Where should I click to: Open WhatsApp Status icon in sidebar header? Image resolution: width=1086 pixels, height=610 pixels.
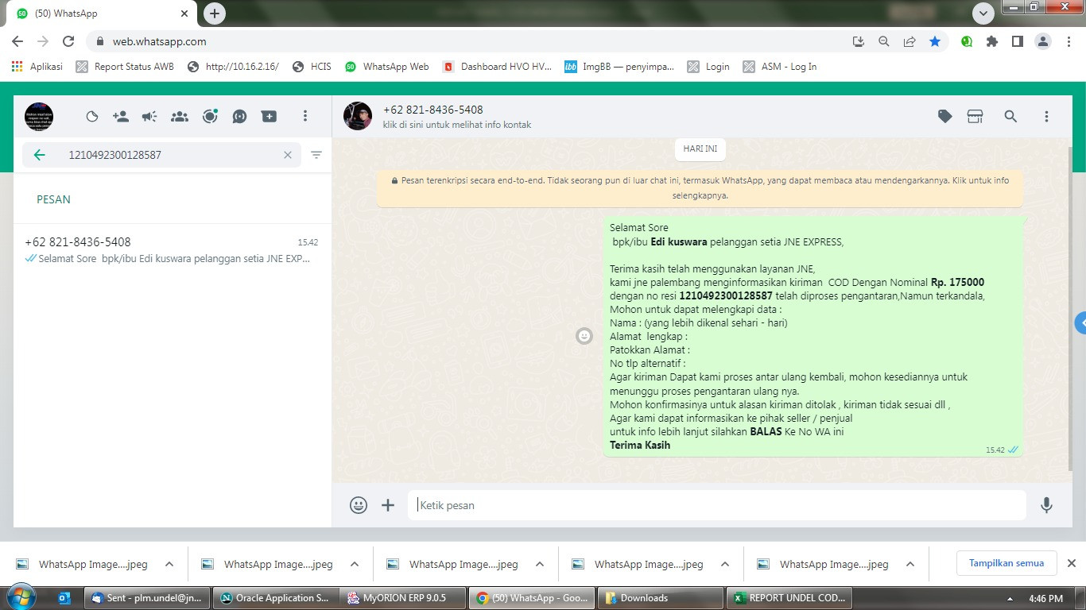pyautogui.click(x=92, y=116)
